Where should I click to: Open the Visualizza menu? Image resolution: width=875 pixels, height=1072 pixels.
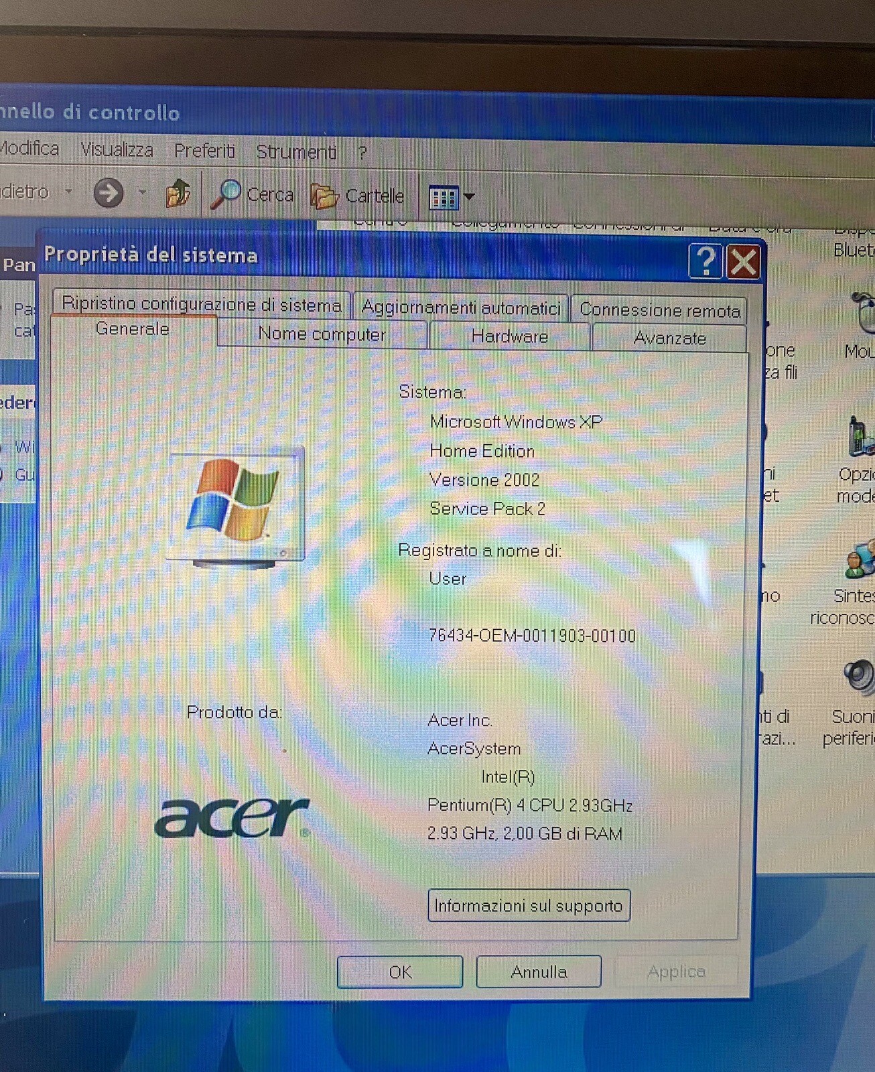pos(117,149)
